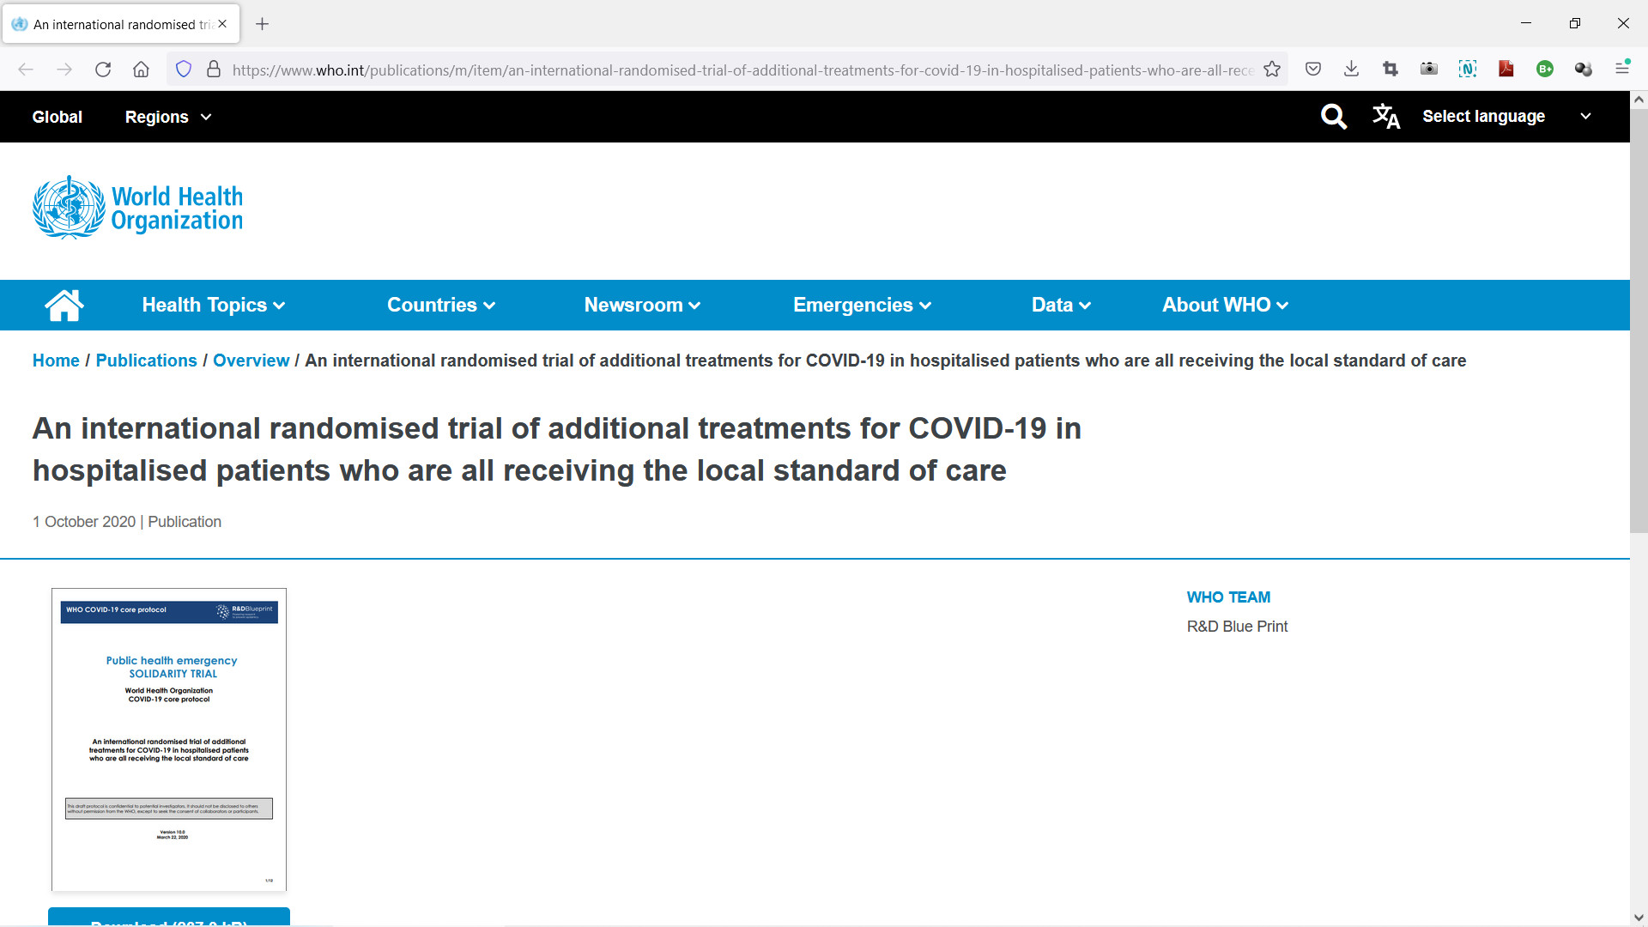Open the Emergencies menu
1648x927 pixels.
[x=863, y=305]
